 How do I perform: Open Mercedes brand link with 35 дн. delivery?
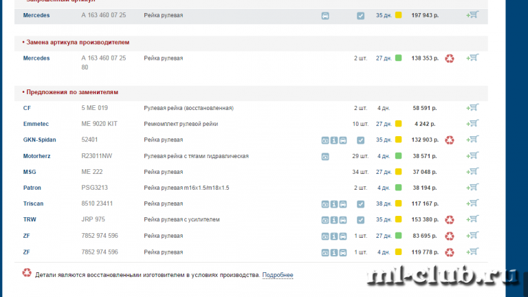36,15
